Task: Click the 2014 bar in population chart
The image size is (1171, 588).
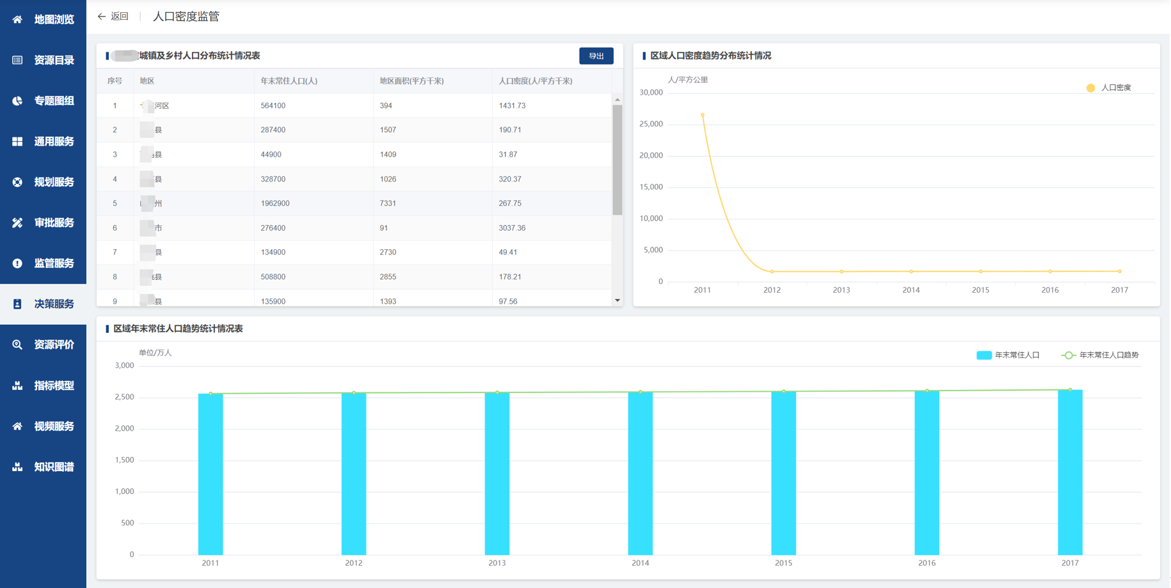Action: tap(641, 473)
